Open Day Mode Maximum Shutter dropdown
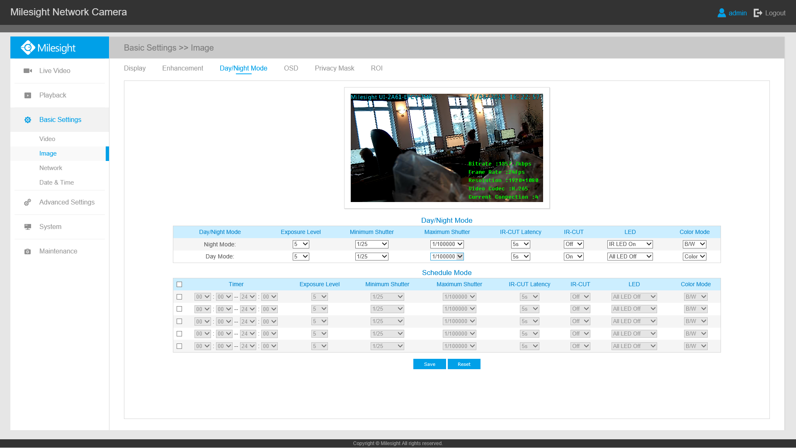Screen dimensions: 796x448 click(x=447, y=257)
